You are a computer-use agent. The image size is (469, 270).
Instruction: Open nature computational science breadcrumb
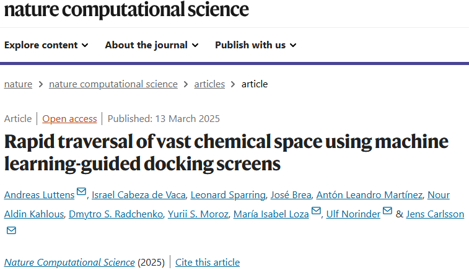[113, 84]
